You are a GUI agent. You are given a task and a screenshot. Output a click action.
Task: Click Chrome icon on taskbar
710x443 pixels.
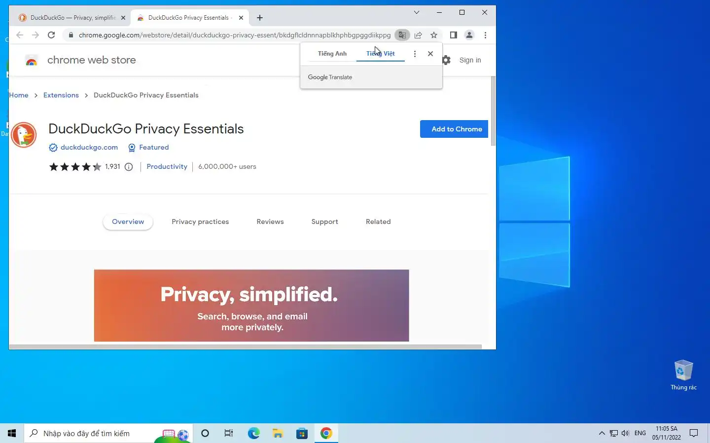coord(326,433)
